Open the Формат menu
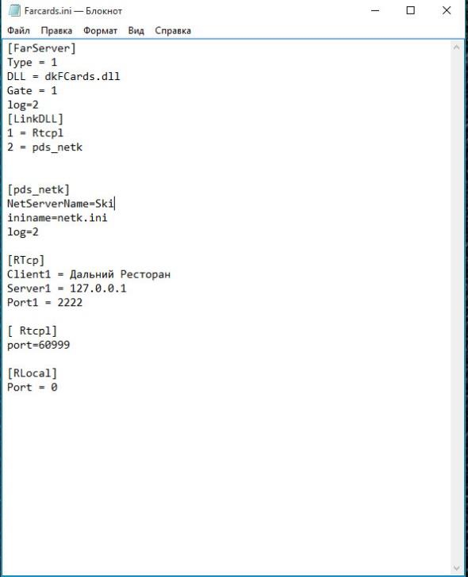The height and width of the screenshot is (577, 468). [100, 31]
